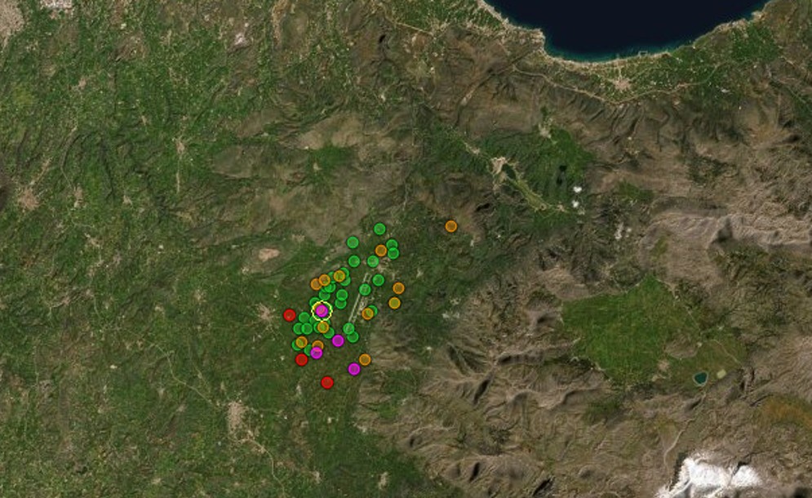
Task: Select the orange marker at the airstrip's south end
Action: [x=368, y=313]
